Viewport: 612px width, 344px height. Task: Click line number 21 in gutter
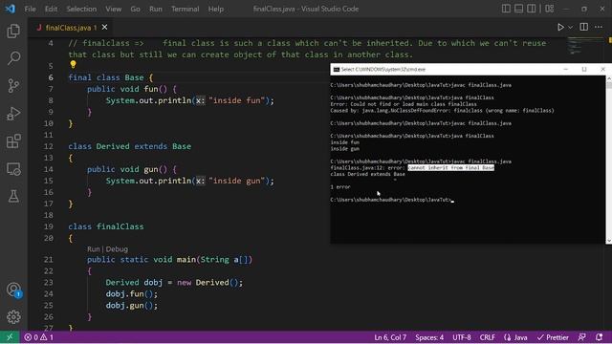[49, 259]
